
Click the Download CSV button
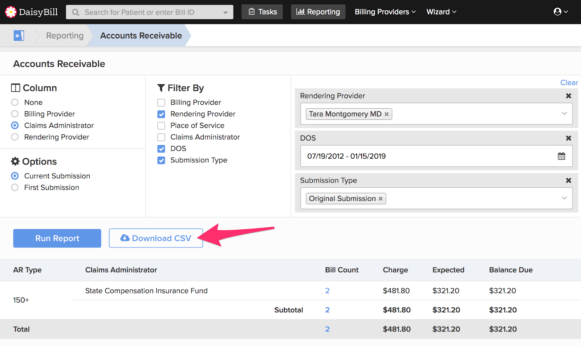(156, 238)
